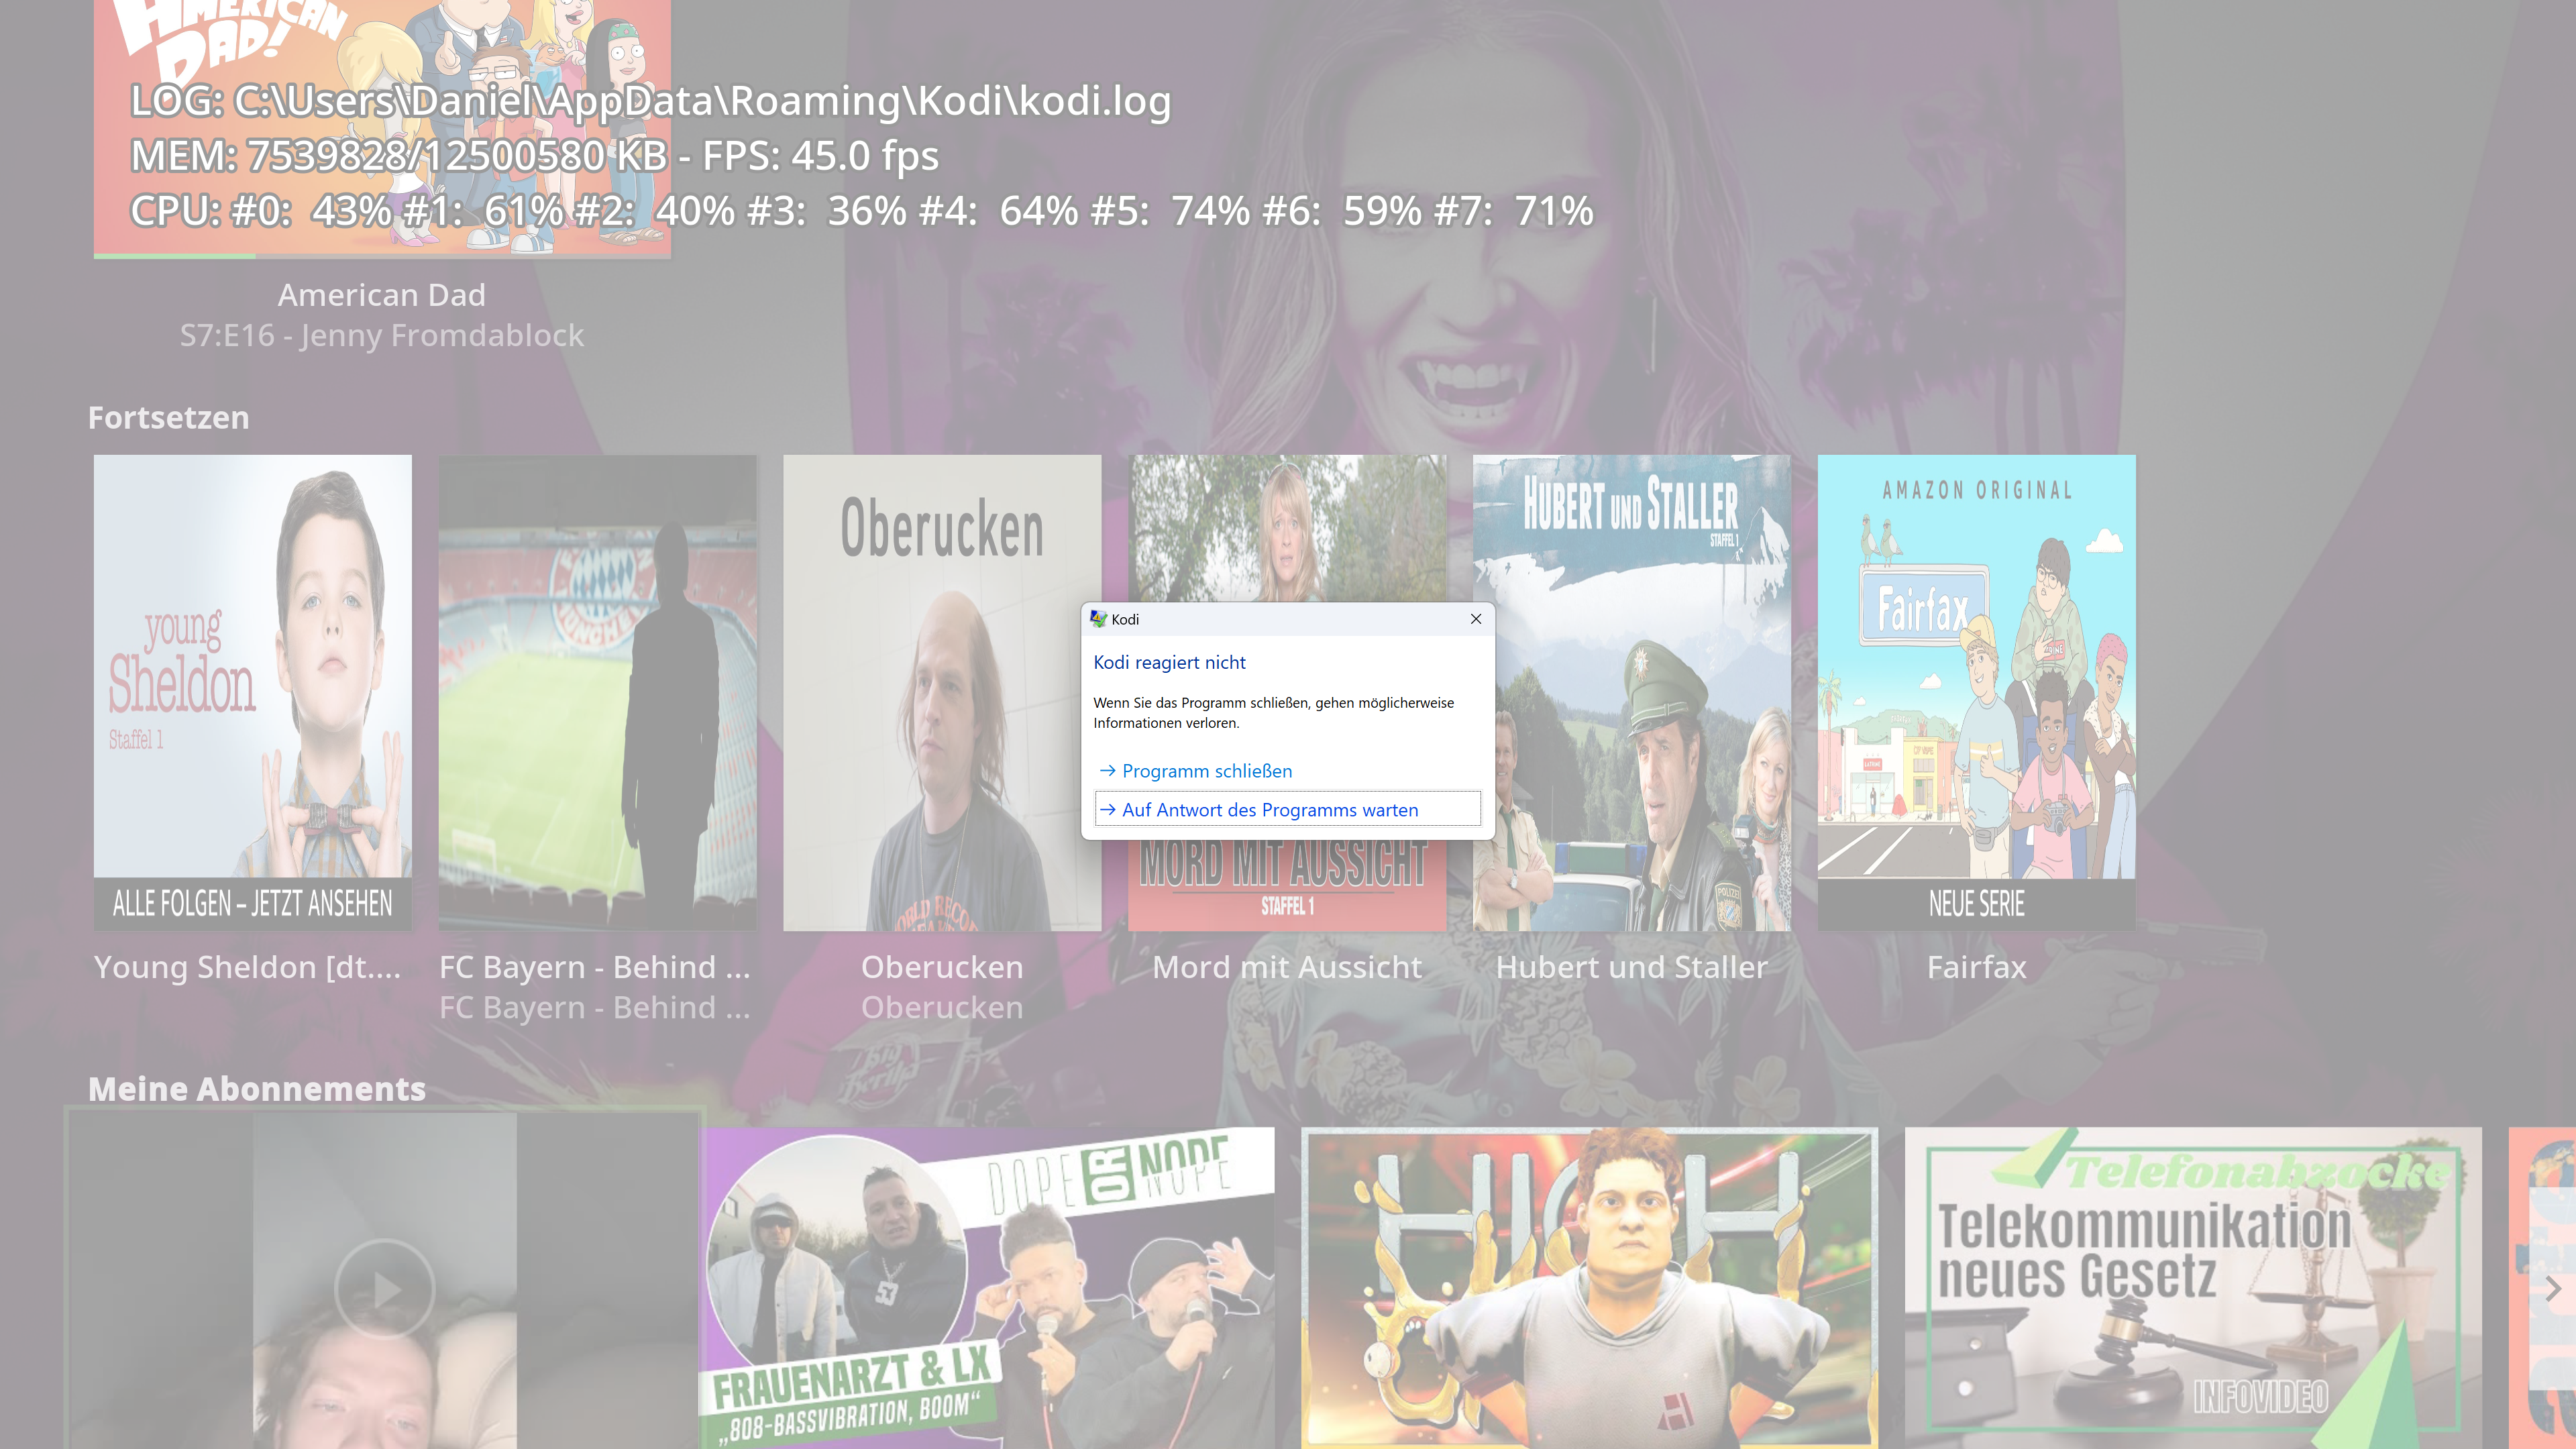Click the kodi.log path debug line
The width and height of the screenshot is (2576, 1449).
(x=650, y=101)
